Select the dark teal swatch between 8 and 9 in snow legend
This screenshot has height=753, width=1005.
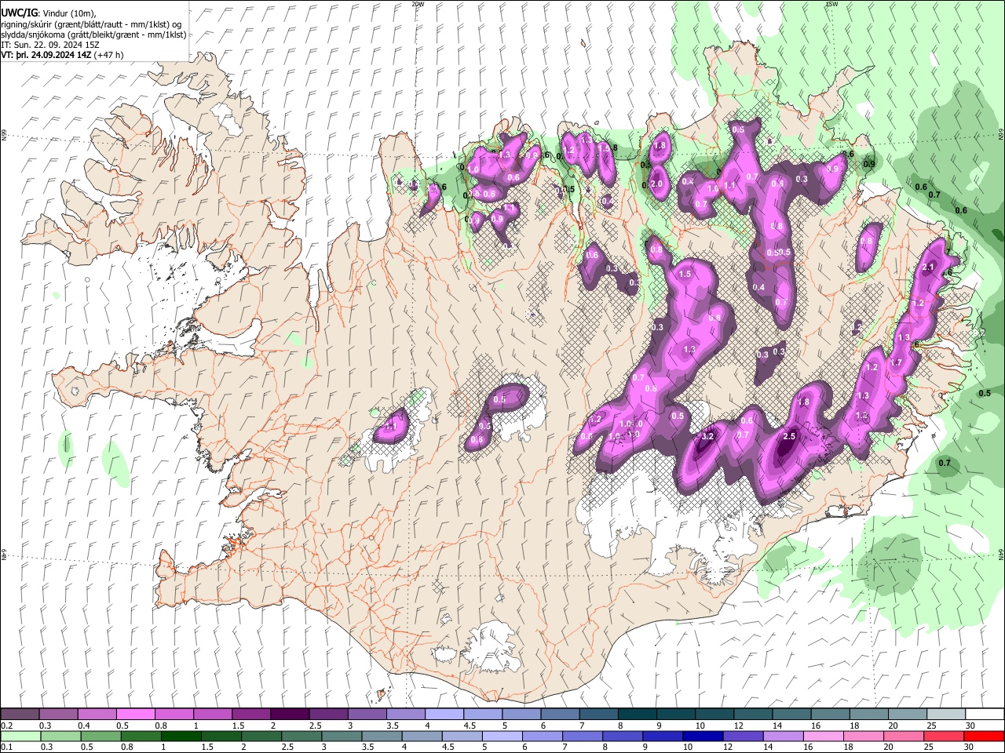[637, 714]
